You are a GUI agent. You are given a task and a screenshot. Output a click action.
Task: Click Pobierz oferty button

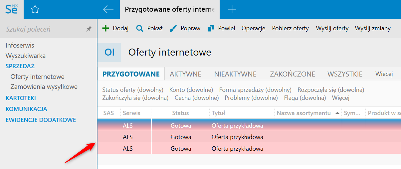tap(290, 28)
